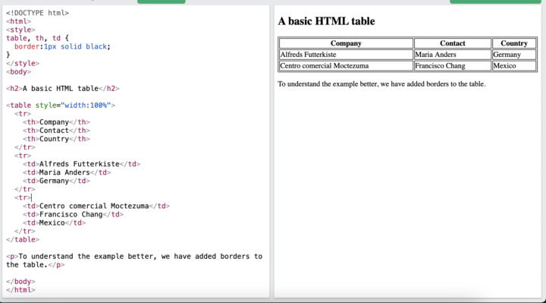Click the <td>Maria Anders</td> code line

67,172
